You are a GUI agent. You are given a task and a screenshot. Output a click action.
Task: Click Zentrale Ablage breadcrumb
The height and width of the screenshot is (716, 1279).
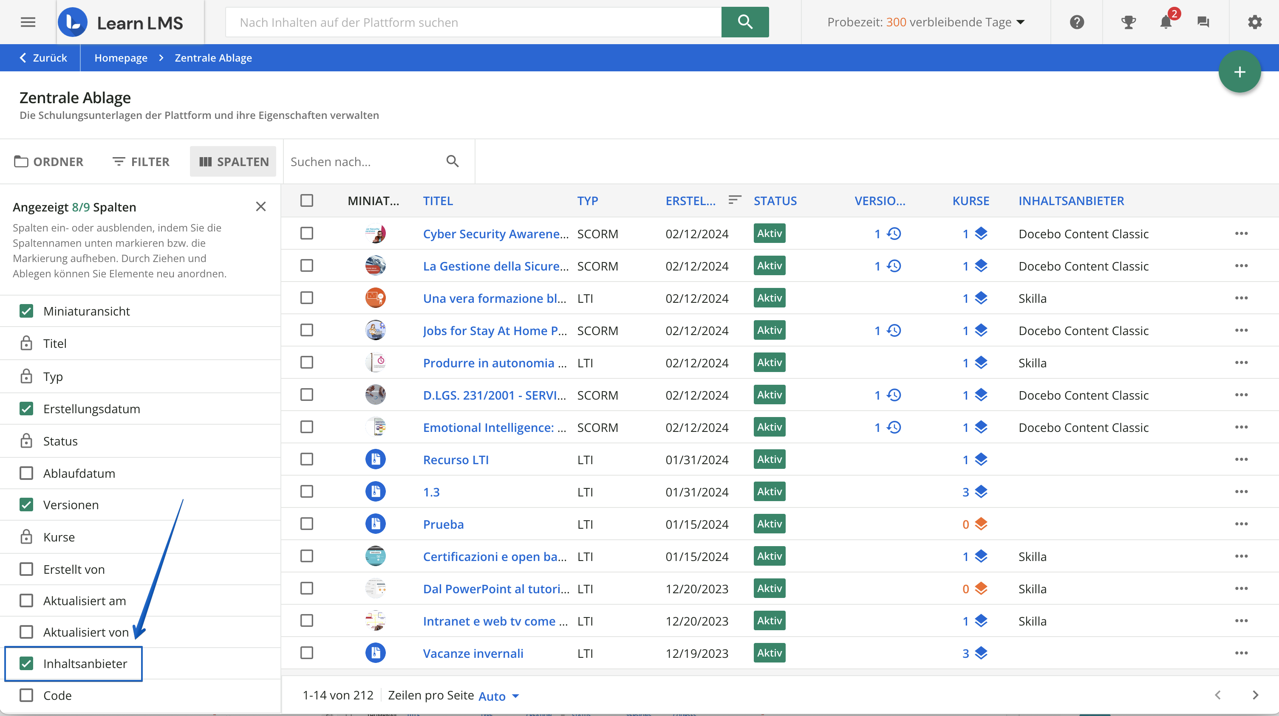coord(213,58)
